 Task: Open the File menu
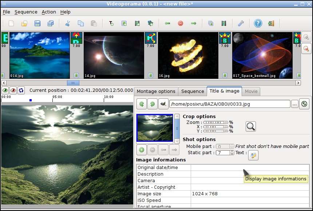click(7, 12)
